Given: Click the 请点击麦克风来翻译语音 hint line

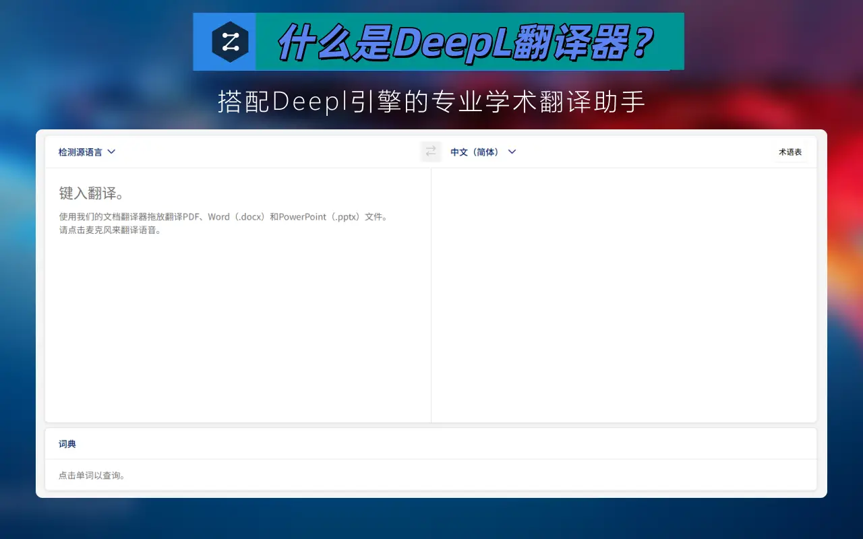Looking at the screenshot, I should [110, 230].
